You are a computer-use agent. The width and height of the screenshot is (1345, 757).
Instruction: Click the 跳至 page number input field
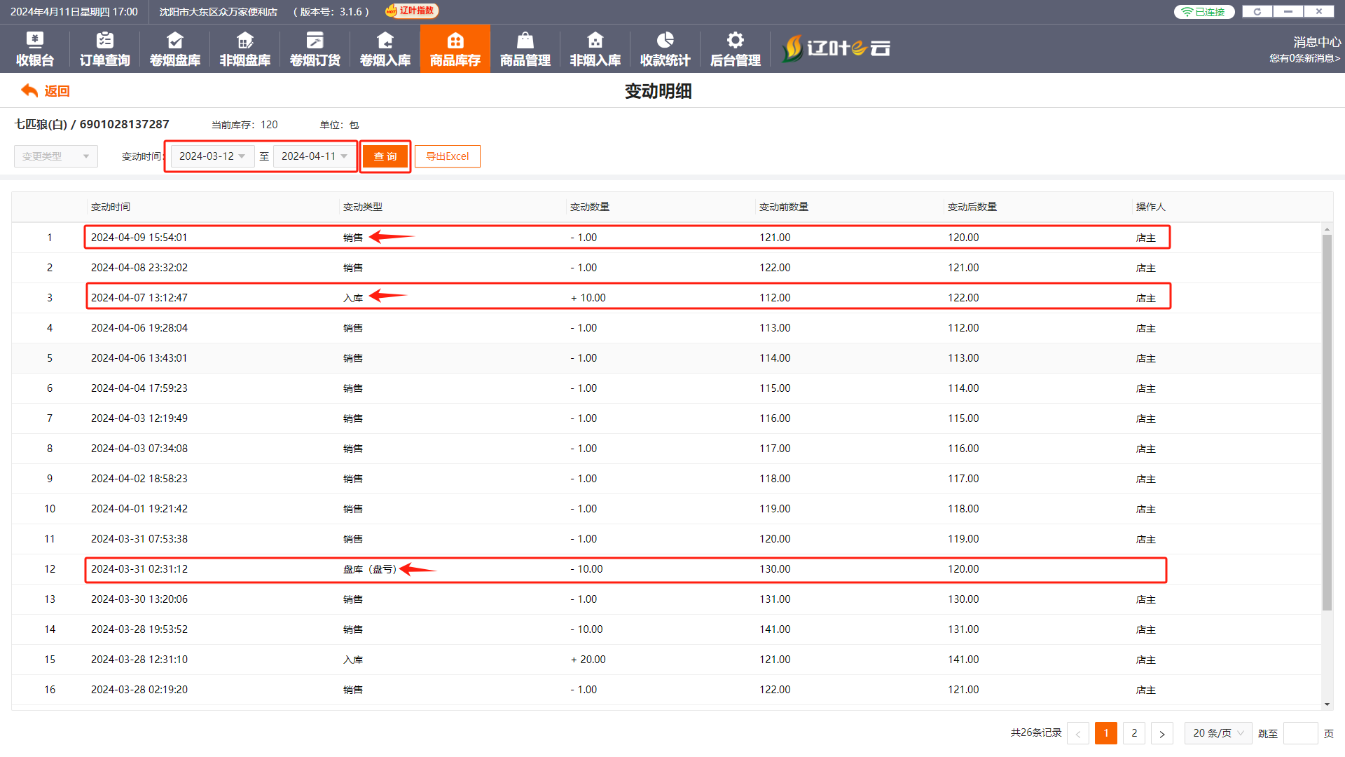tap(1301, 733)
